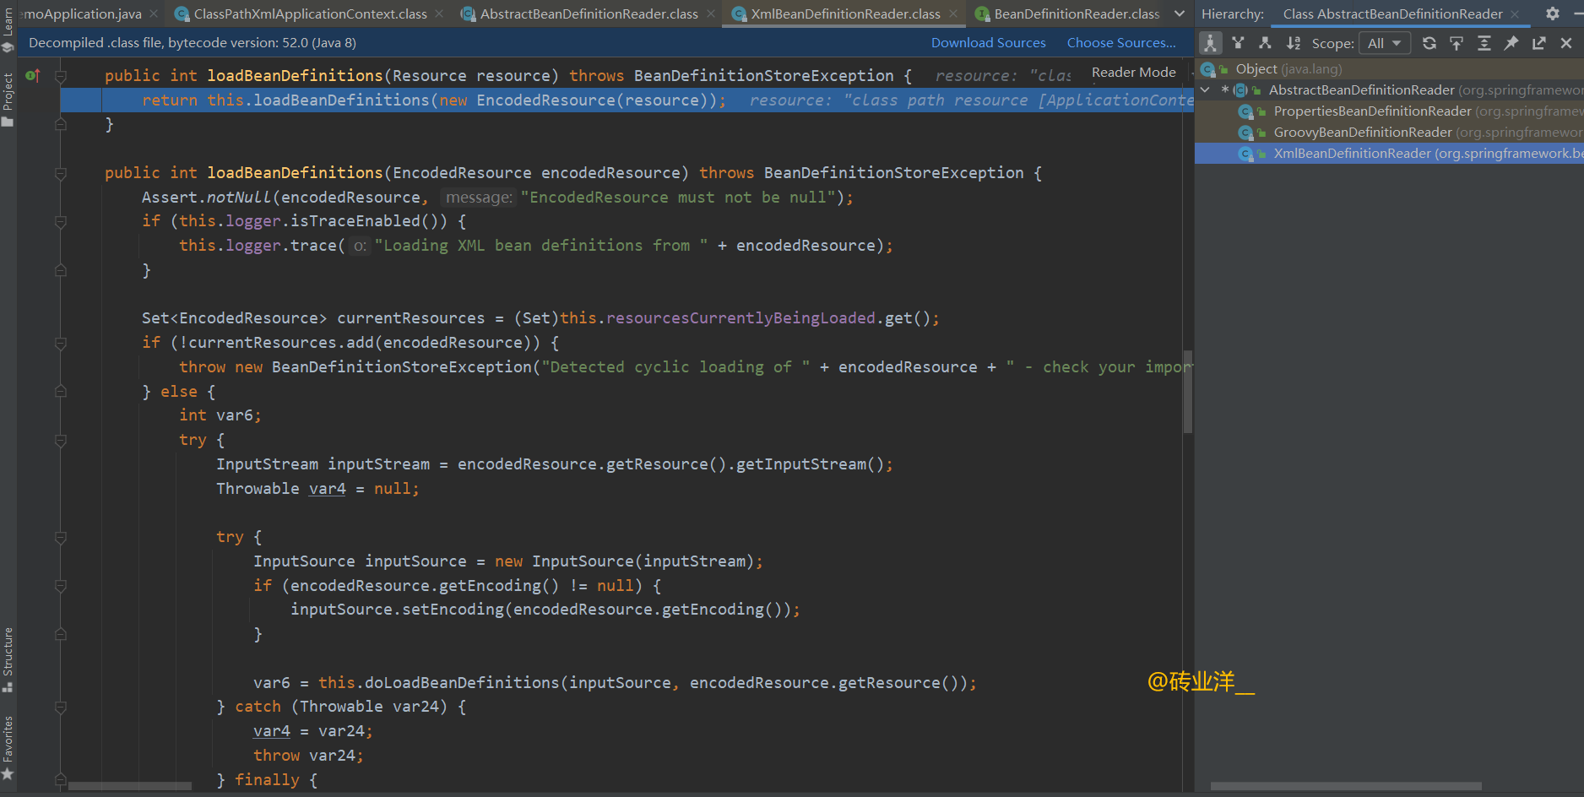Click the Hierarchy panel horizontal scrollbar
Screen dimensions: 1584x797
(1346, 786)
